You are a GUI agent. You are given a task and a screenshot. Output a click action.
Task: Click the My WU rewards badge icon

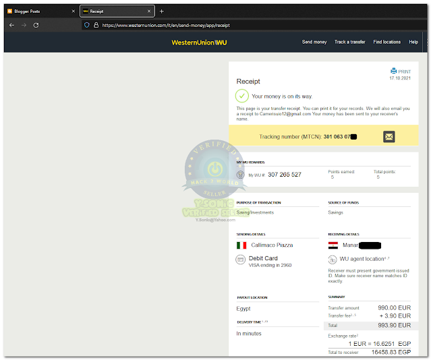pos(241,175)
